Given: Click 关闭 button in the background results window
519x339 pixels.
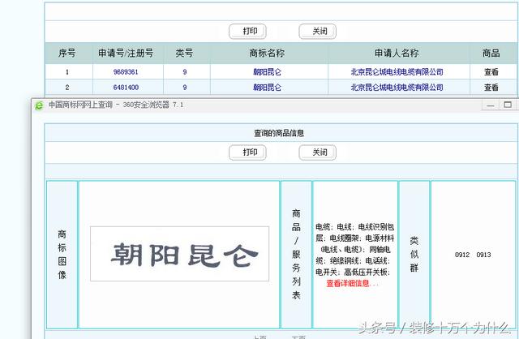Looking at the screenshot, I should click(317, 32).
